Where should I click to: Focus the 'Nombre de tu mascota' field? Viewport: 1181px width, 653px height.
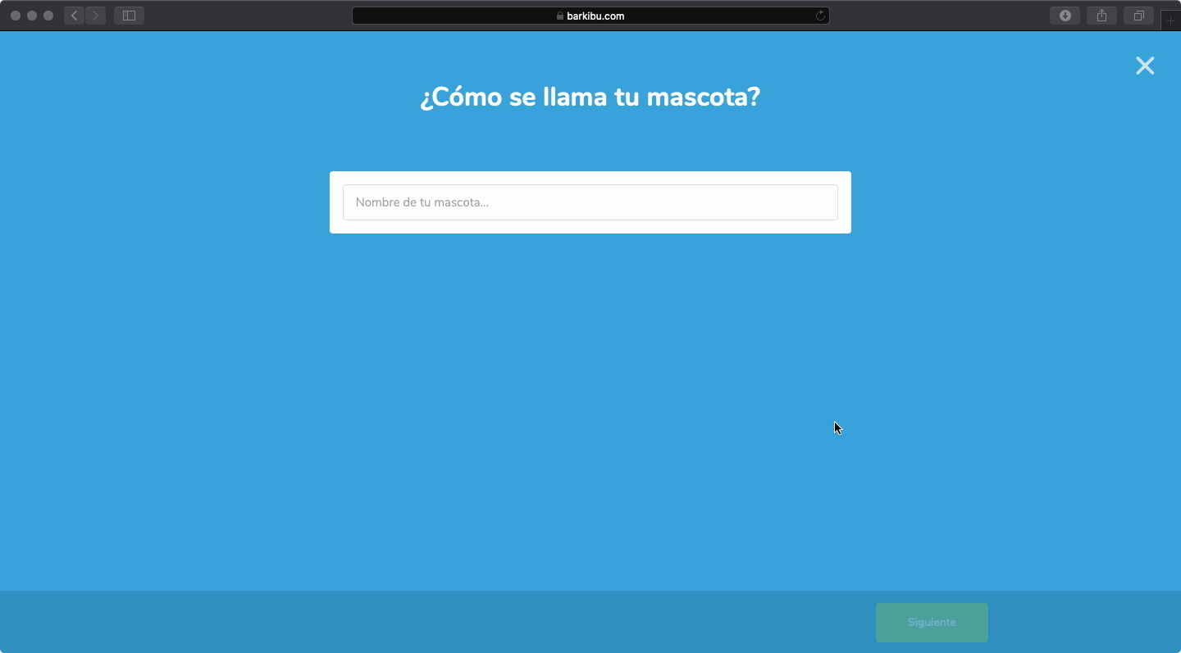(x=590, y=202)
